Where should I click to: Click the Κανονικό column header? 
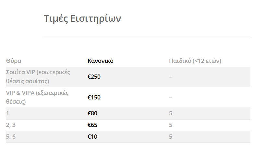pyautogui.click(x=101, y=61)
